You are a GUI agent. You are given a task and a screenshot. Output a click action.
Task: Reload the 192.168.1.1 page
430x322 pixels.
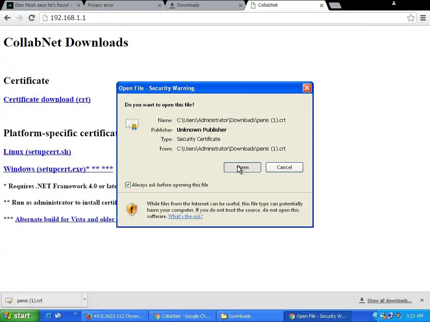(31, 18)
